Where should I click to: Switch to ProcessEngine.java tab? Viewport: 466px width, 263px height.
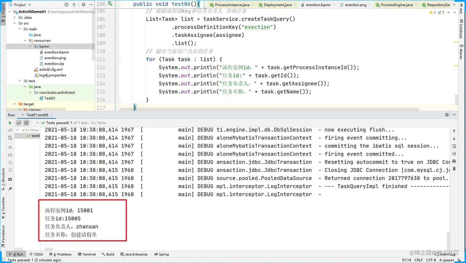396,5
